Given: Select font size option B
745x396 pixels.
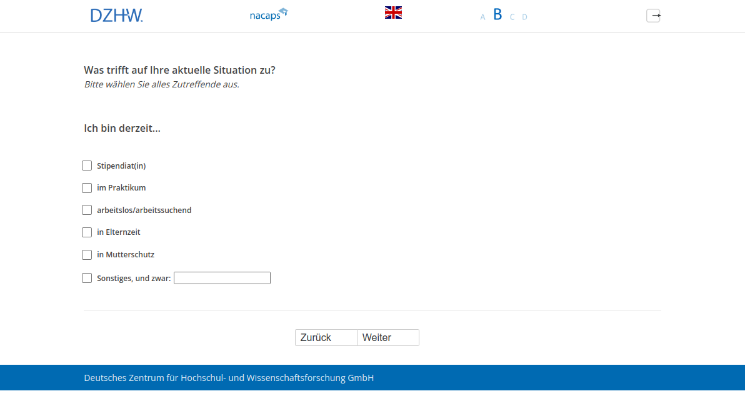Looking at the screenshot, I should point(497,15).
